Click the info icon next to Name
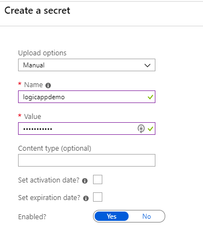This screenshot has width=203, height=251. (x=48, y=85)
